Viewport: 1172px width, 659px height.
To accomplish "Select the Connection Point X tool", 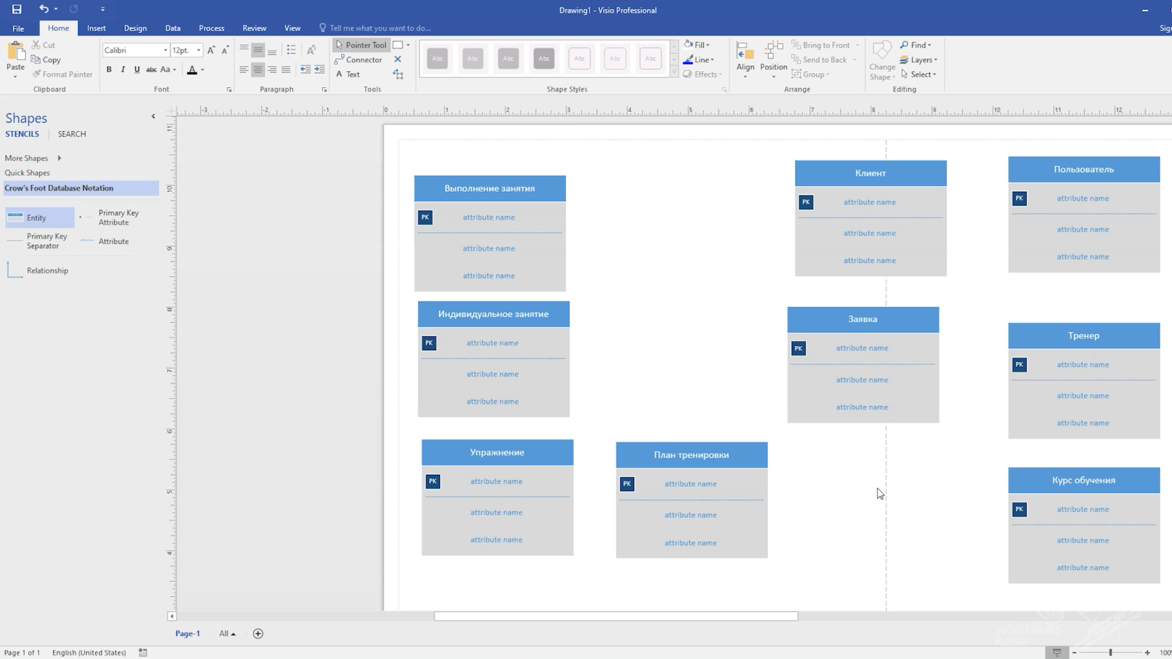I will [398, 59].
